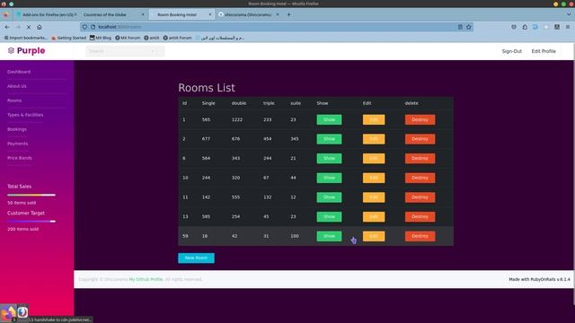Click Import bookmarks in bookmarks bar
The height and width of the screenshot is (323, 575).
coord(25,38)
